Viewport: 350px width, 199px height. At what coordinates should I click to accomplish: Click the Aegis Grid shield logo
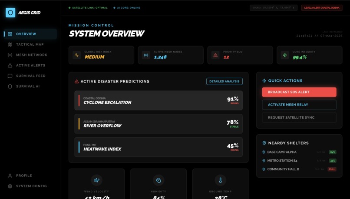click(x=10, y=13)
